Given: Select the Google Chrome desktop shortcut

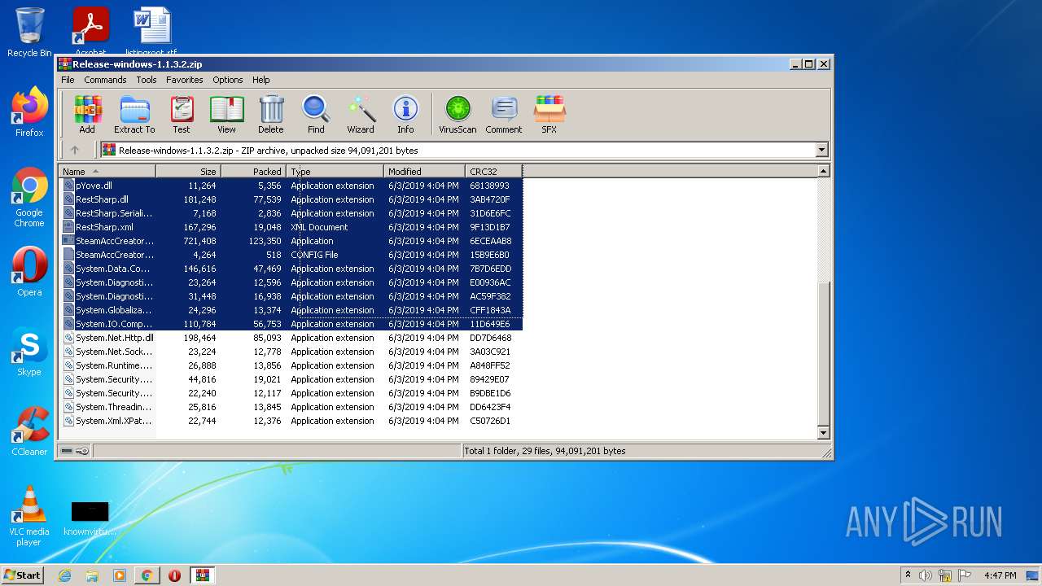Looking at the screenshot, I should pos(29,197).
